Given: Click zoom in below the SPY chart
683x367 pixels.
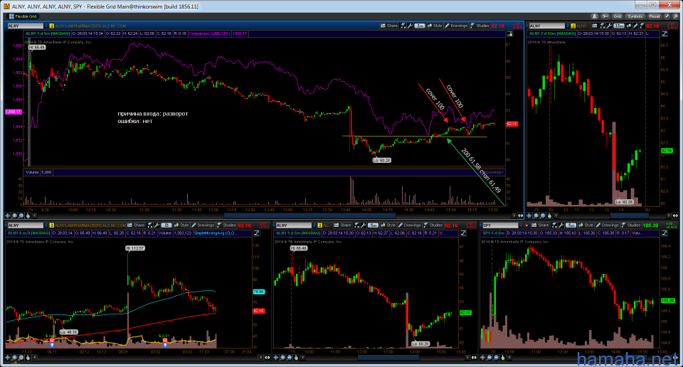Looking at the screenshot, I should pyautogui.click(x=489, y=358).
